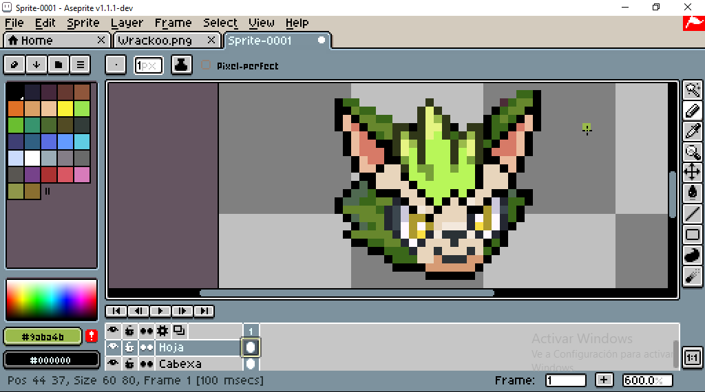Pick the pink palette swatch

click(82, 175)
